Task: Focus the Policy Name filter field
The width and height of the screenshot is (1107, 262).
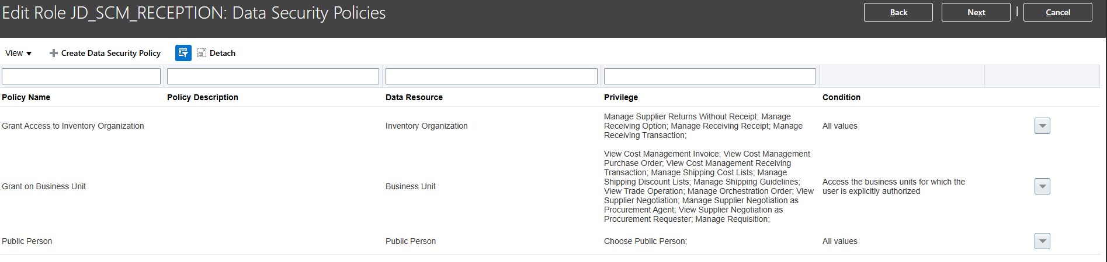Action: tap(81, 76)
